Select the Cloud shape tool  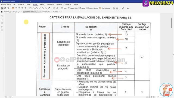tap(36, 8)
